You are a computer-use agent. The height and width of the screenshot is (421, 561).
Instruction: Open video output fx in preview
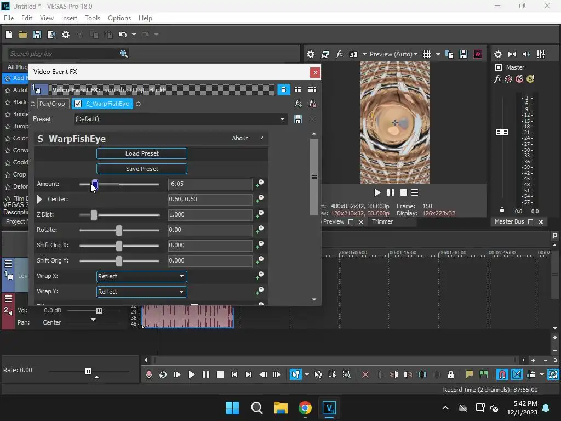tap(339, 54)
